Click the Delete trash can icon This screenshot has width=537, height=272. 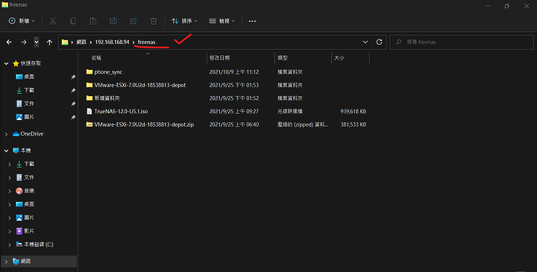(154, 21)
